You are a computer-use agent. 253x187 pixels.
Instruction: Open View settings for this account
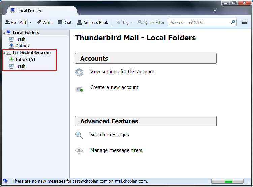(x=122, y=72)
